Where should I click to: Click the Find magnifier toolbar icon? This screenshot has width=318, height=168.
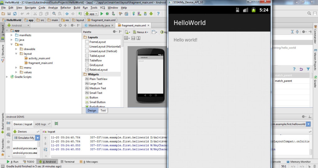click(54, 14)
